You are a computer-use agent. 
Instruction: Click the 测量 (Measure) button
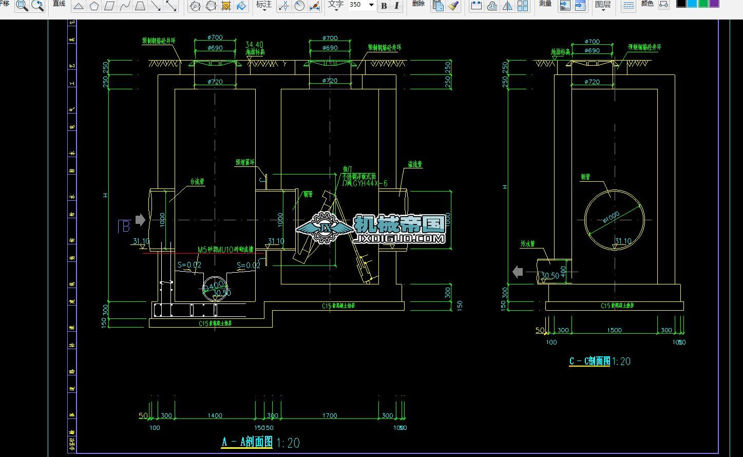coord(545,4)
